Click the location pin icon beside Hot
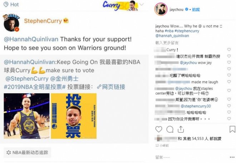This screenshot has width=236, height=163. [x=6, y=5]
